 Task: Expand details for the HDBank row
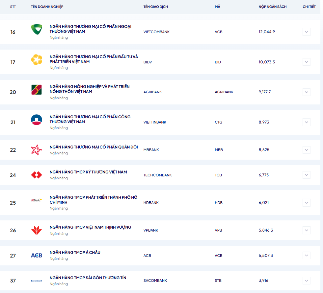[x=306, y=203]
